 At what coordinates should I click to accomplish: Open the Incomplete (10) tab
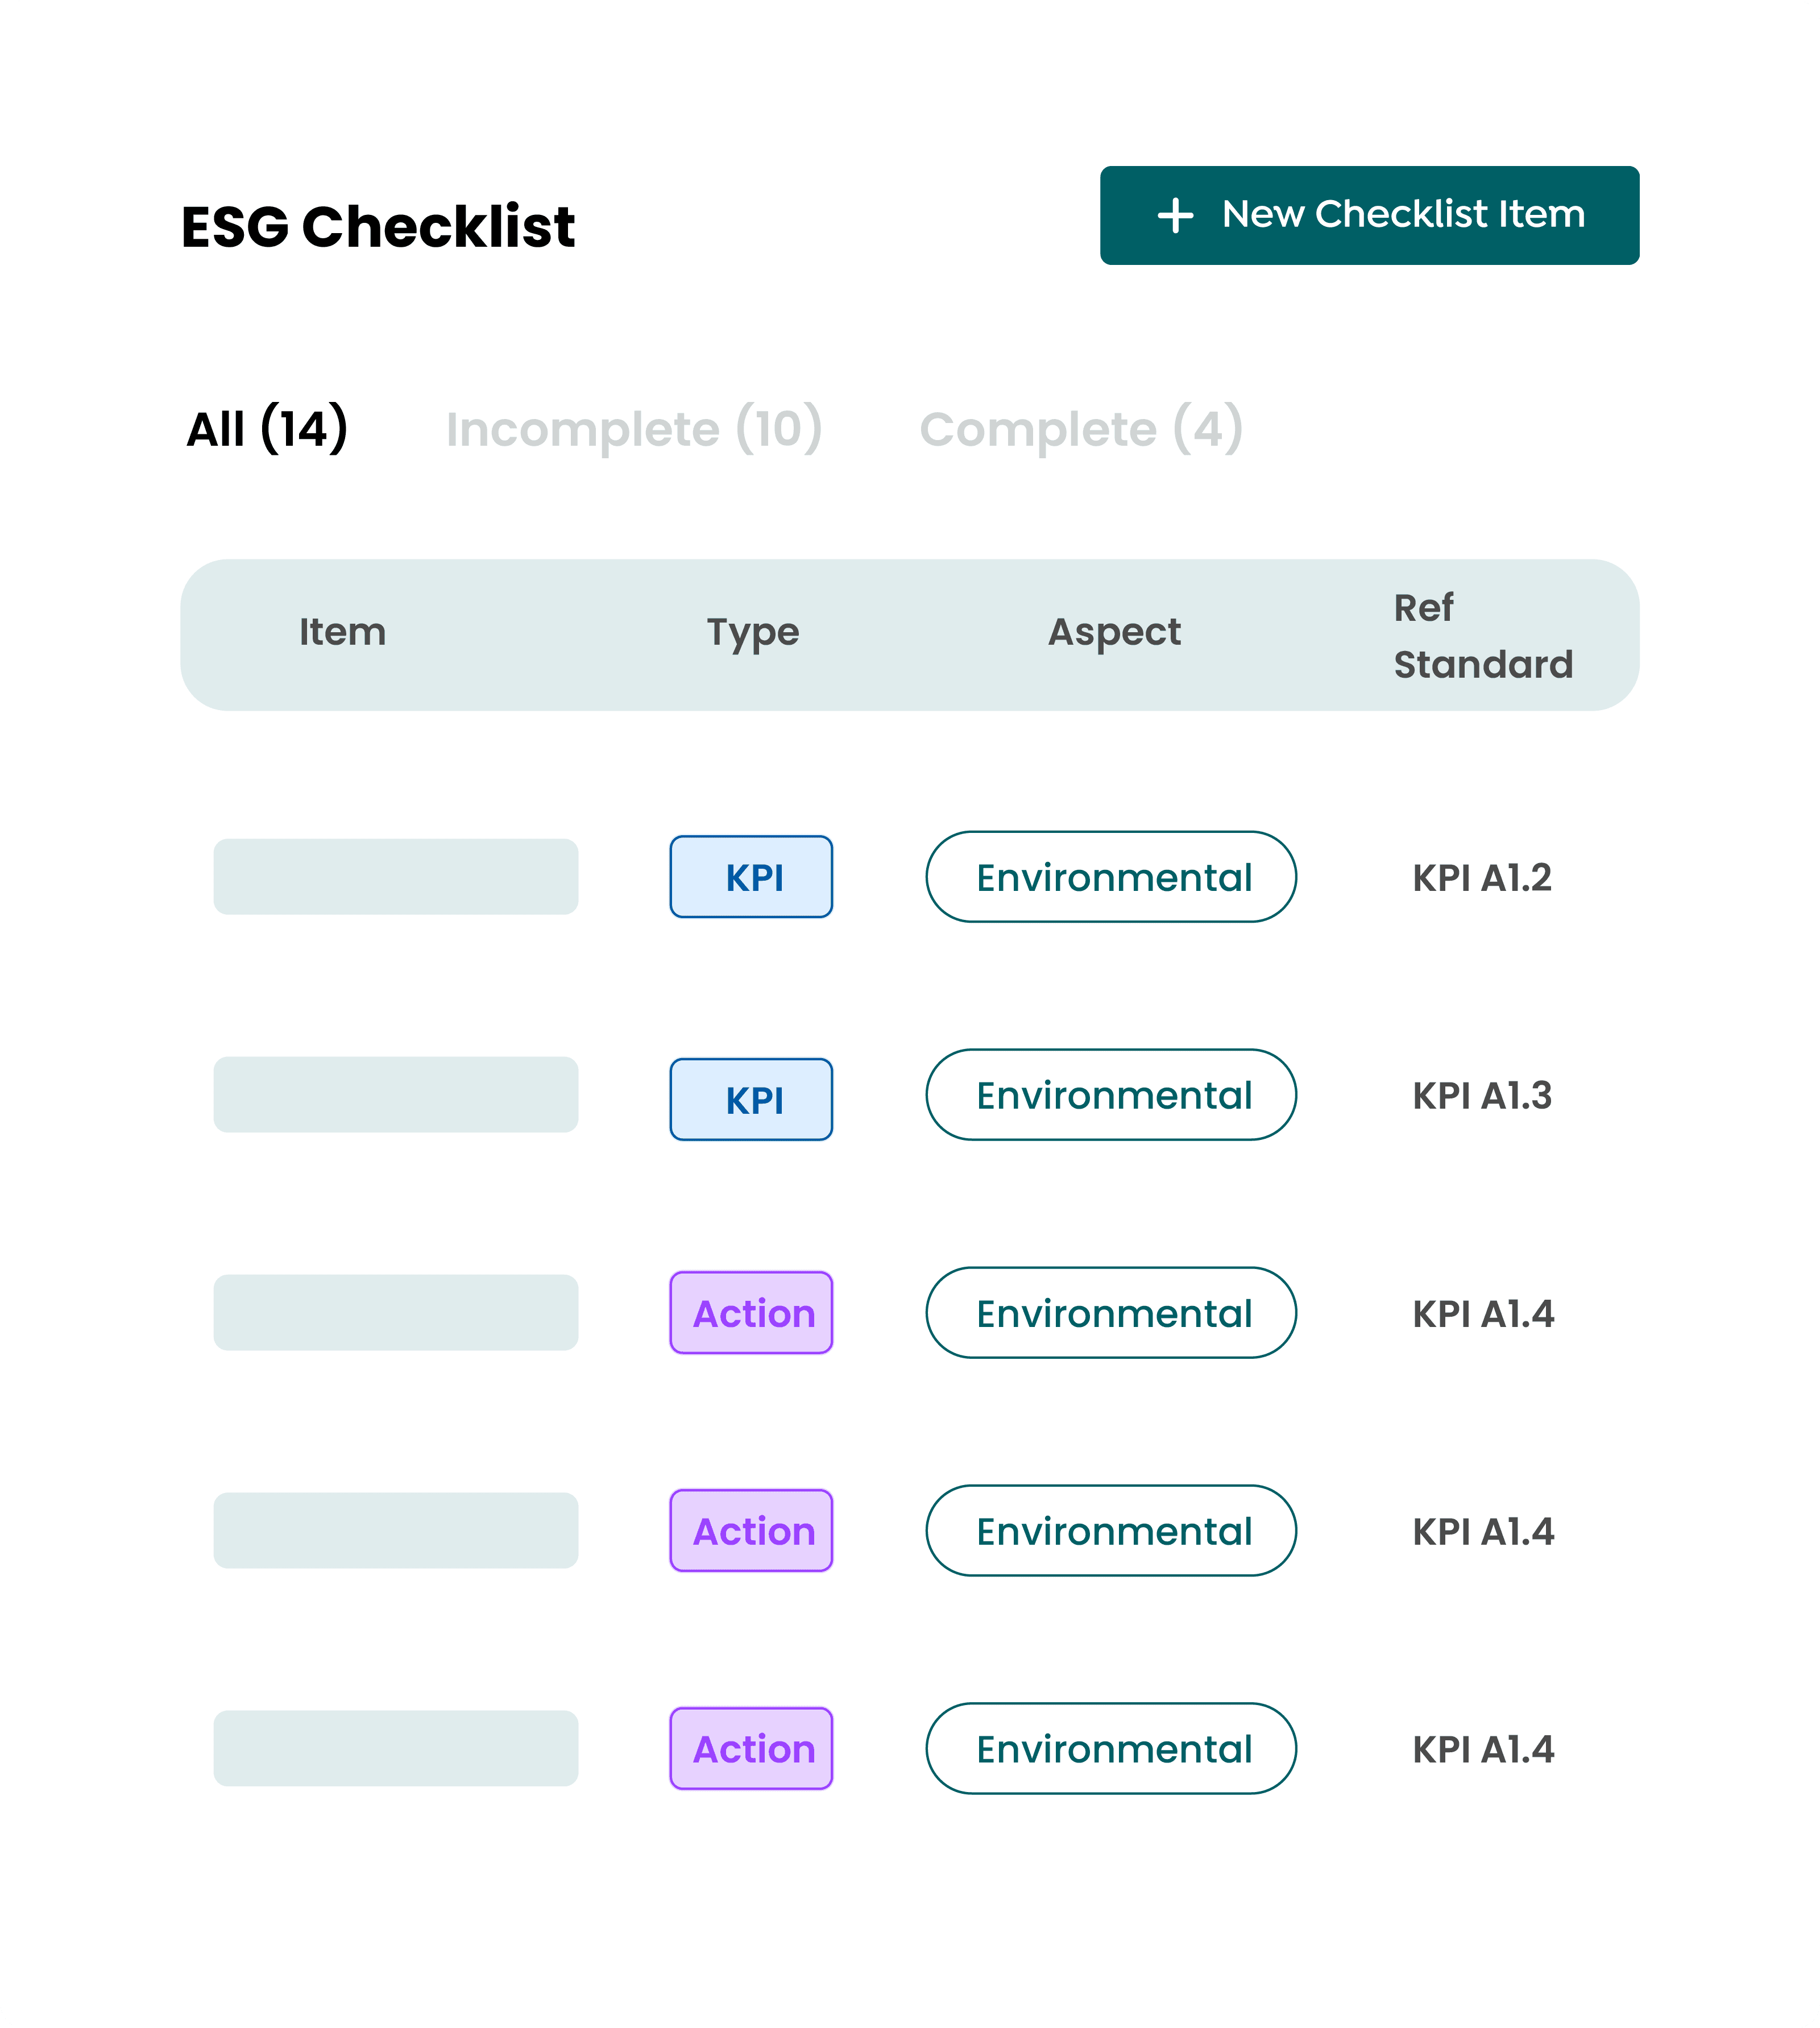[x=634, y=429]
